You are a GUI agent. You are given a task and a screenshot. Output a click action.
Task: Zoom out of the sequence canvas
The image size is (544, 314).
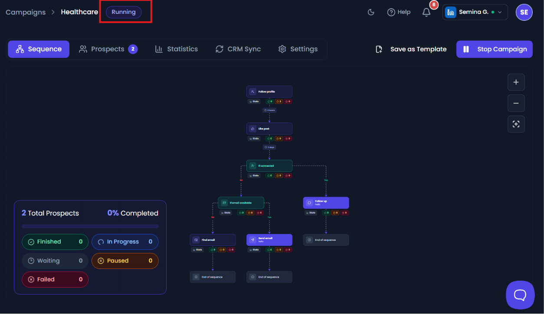point(516,103)
